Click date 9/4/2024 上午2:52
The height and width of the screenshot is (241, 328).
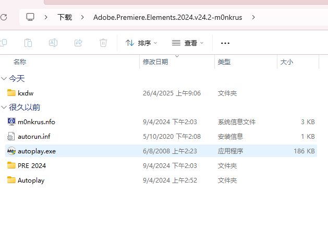pyautogui.click(x=170, y=180)
